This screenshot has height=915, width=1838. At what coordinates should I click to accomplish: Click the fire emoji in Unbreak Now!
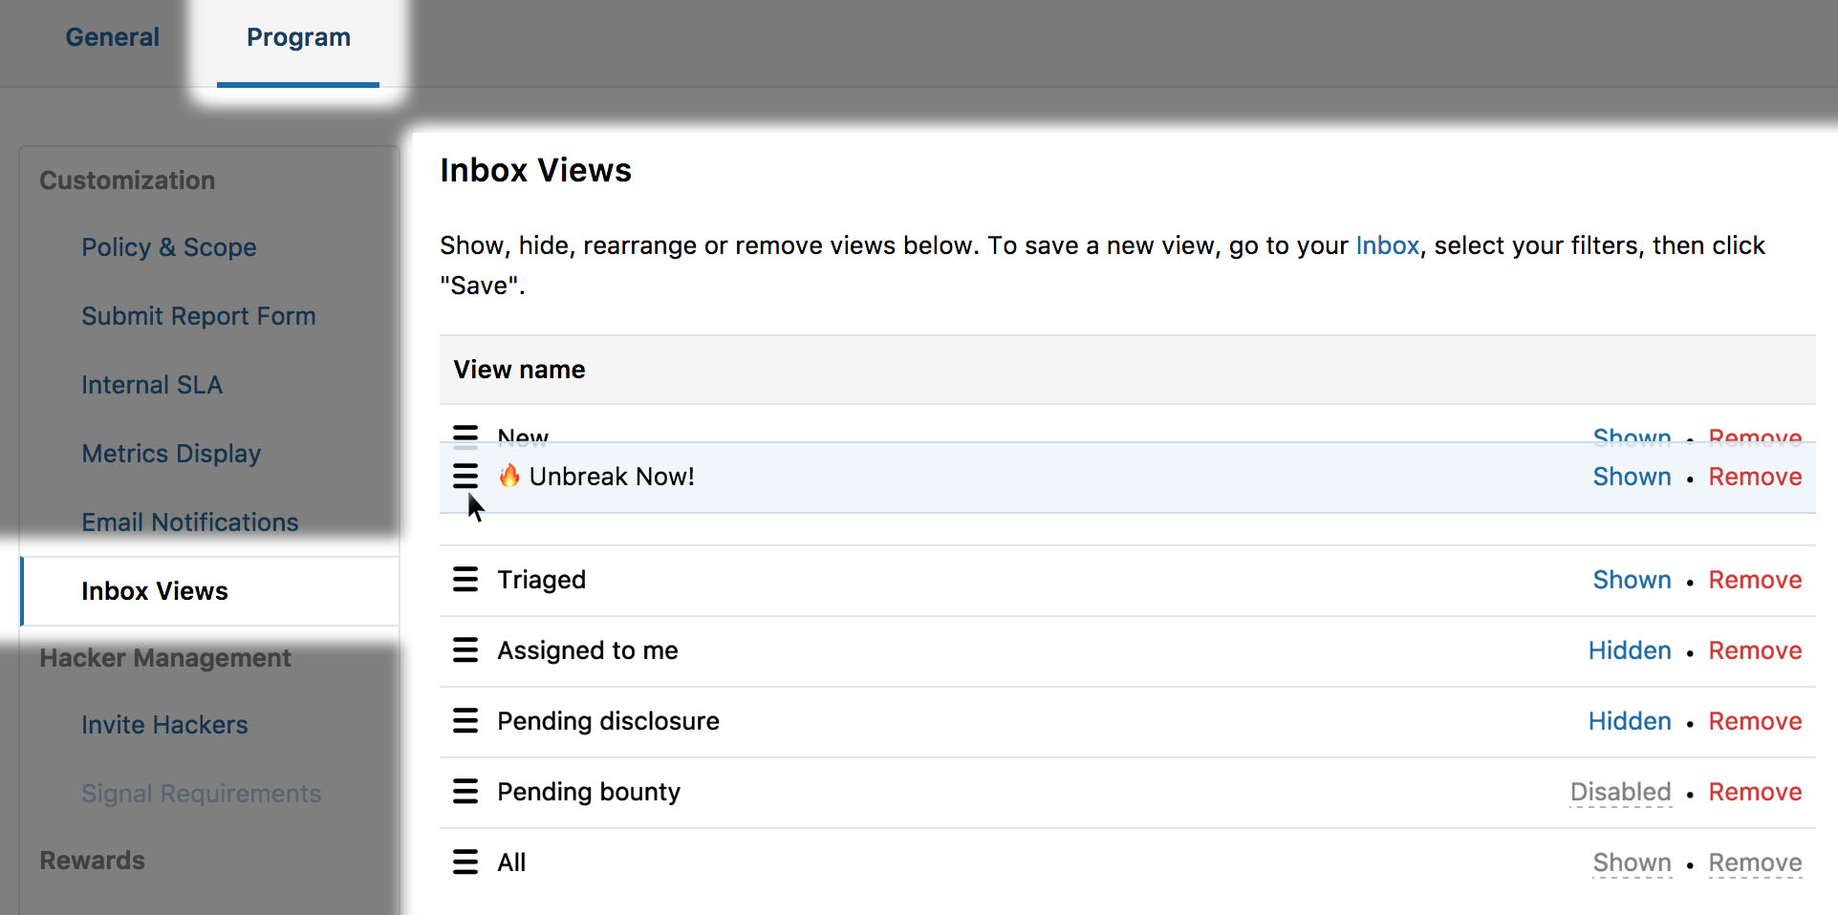pos(509,476)
